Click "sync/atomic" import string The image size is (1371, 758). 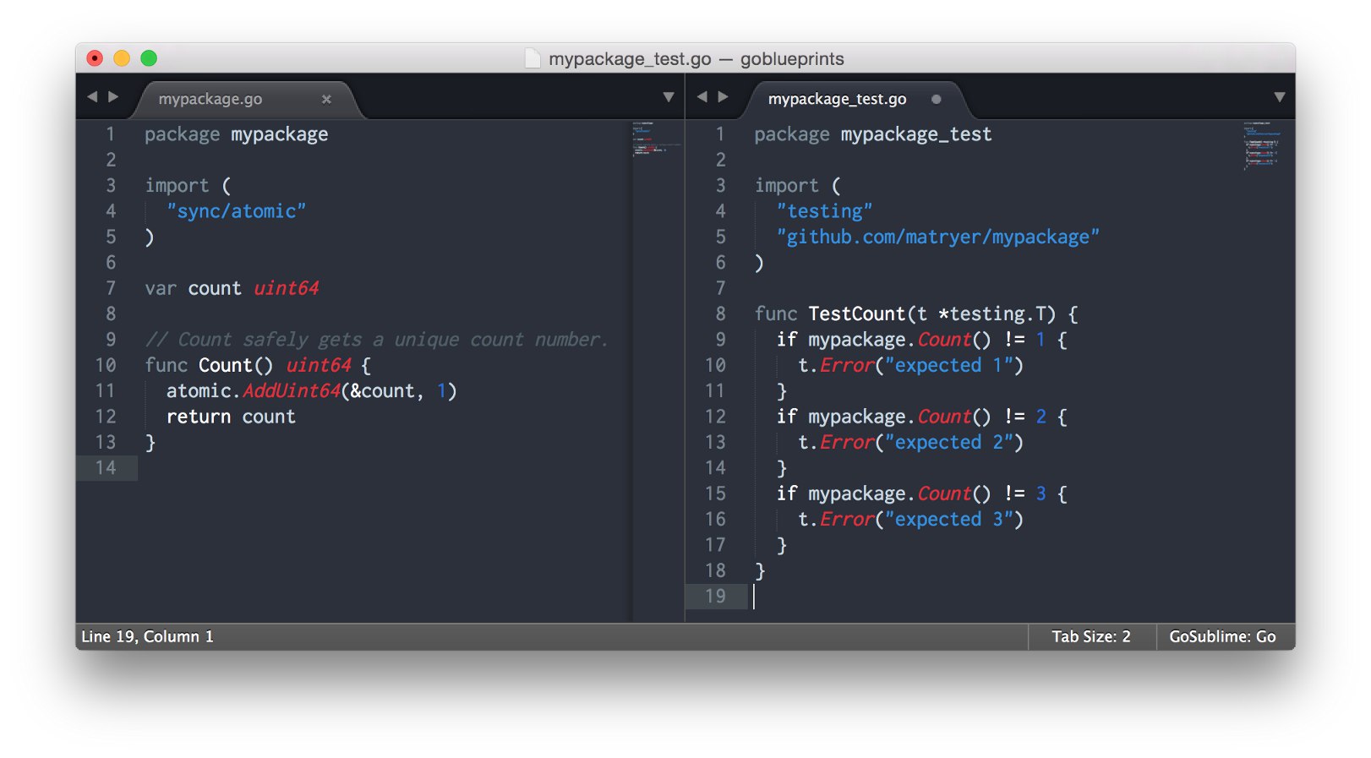click(x=236, y=211)
